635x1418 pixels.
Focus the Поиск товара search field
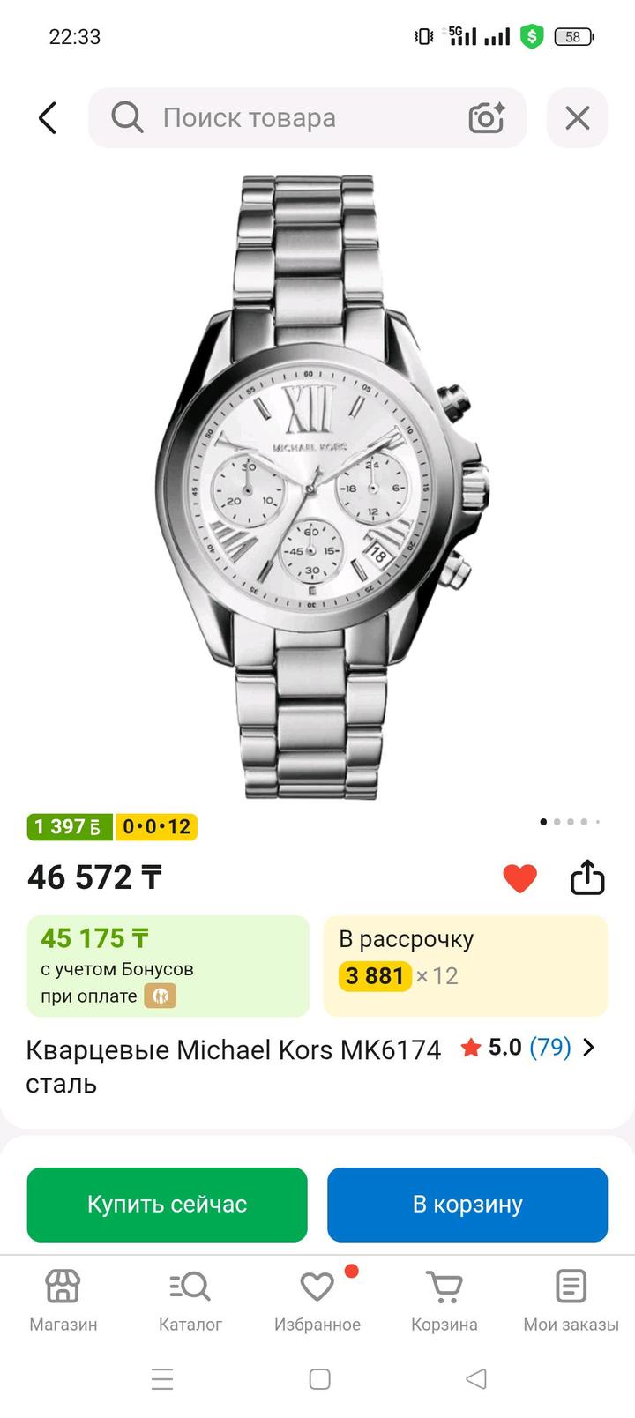click(x=307, y=118)
